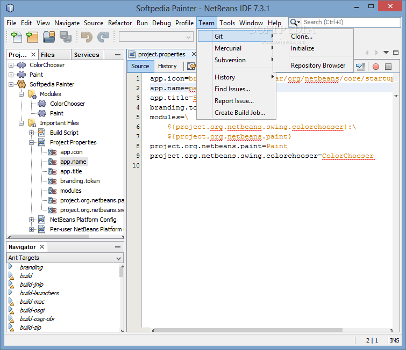Switch to the Services tab

pos(87,55)
